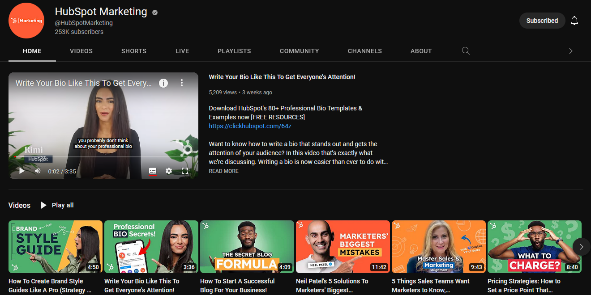Click the Play all icon in Videos
The width and height of the screenshot is (591, 295).
(43, 205)
